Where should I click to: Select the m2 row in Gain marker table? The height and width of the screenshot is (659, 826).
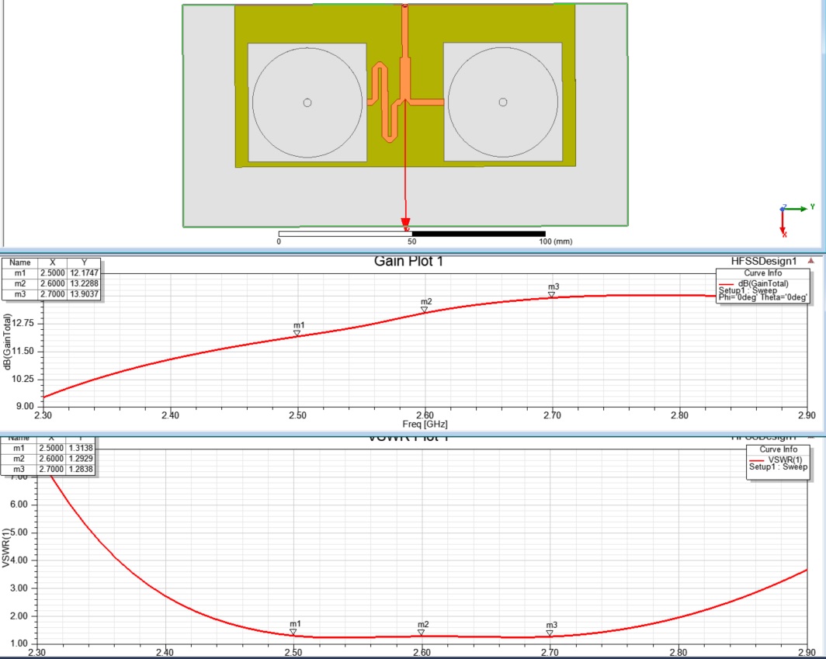click(50, 283)
